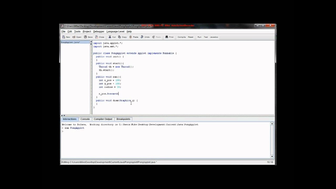Click the 'run PongApplet' text in Interactions
Viewport: 336px width, 189px height.
pyautogui.click(x=75, y=128)
